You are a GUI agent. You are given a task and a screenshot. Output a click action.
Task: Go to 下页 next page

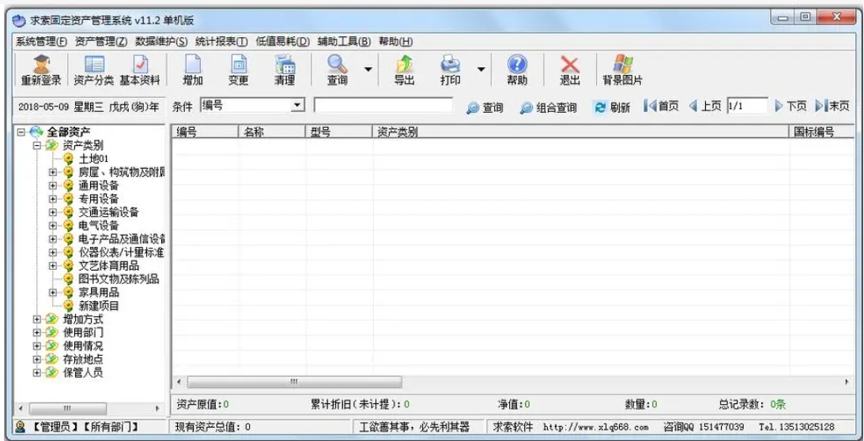point(790,107)
